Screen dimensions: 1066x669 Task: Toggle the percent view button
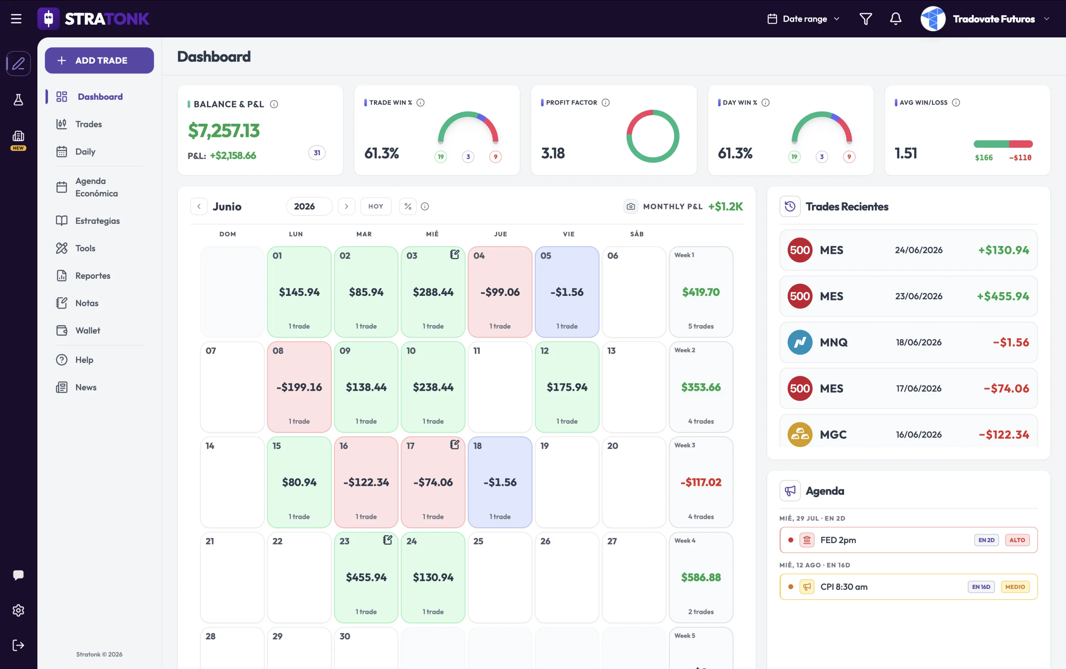(408, 207)
